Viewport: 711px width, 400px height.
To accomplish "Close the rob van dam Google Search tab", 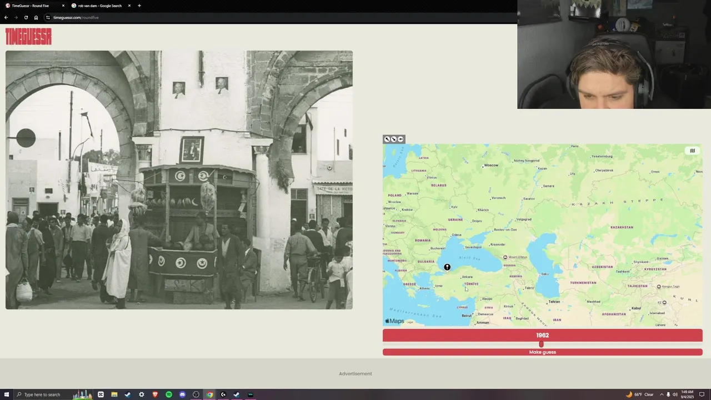I will click(x=129, y=6).
